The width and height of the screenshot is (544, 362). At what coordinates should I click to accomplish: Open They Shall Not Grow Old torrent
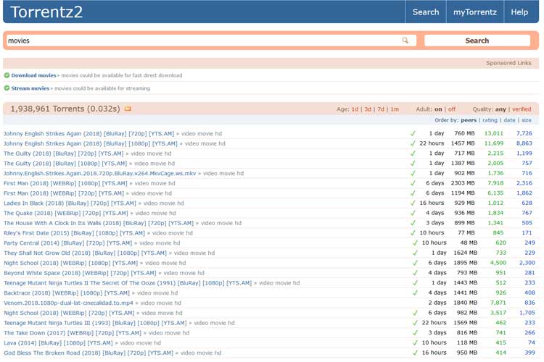click(x=85, y=253)
